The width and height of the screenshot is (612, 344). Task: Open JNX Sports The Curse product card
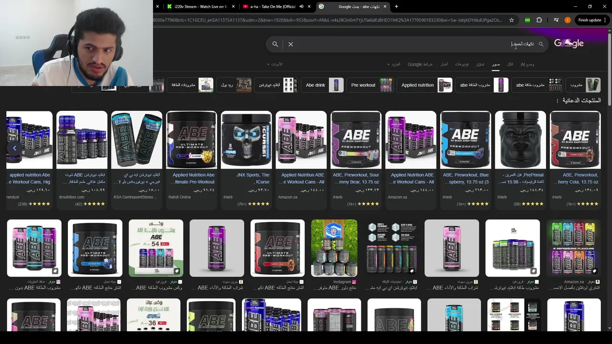click(x=246, y=160)
